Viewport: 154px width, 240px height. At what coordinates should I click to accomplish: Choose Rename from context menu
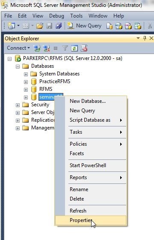coord(91,189)
